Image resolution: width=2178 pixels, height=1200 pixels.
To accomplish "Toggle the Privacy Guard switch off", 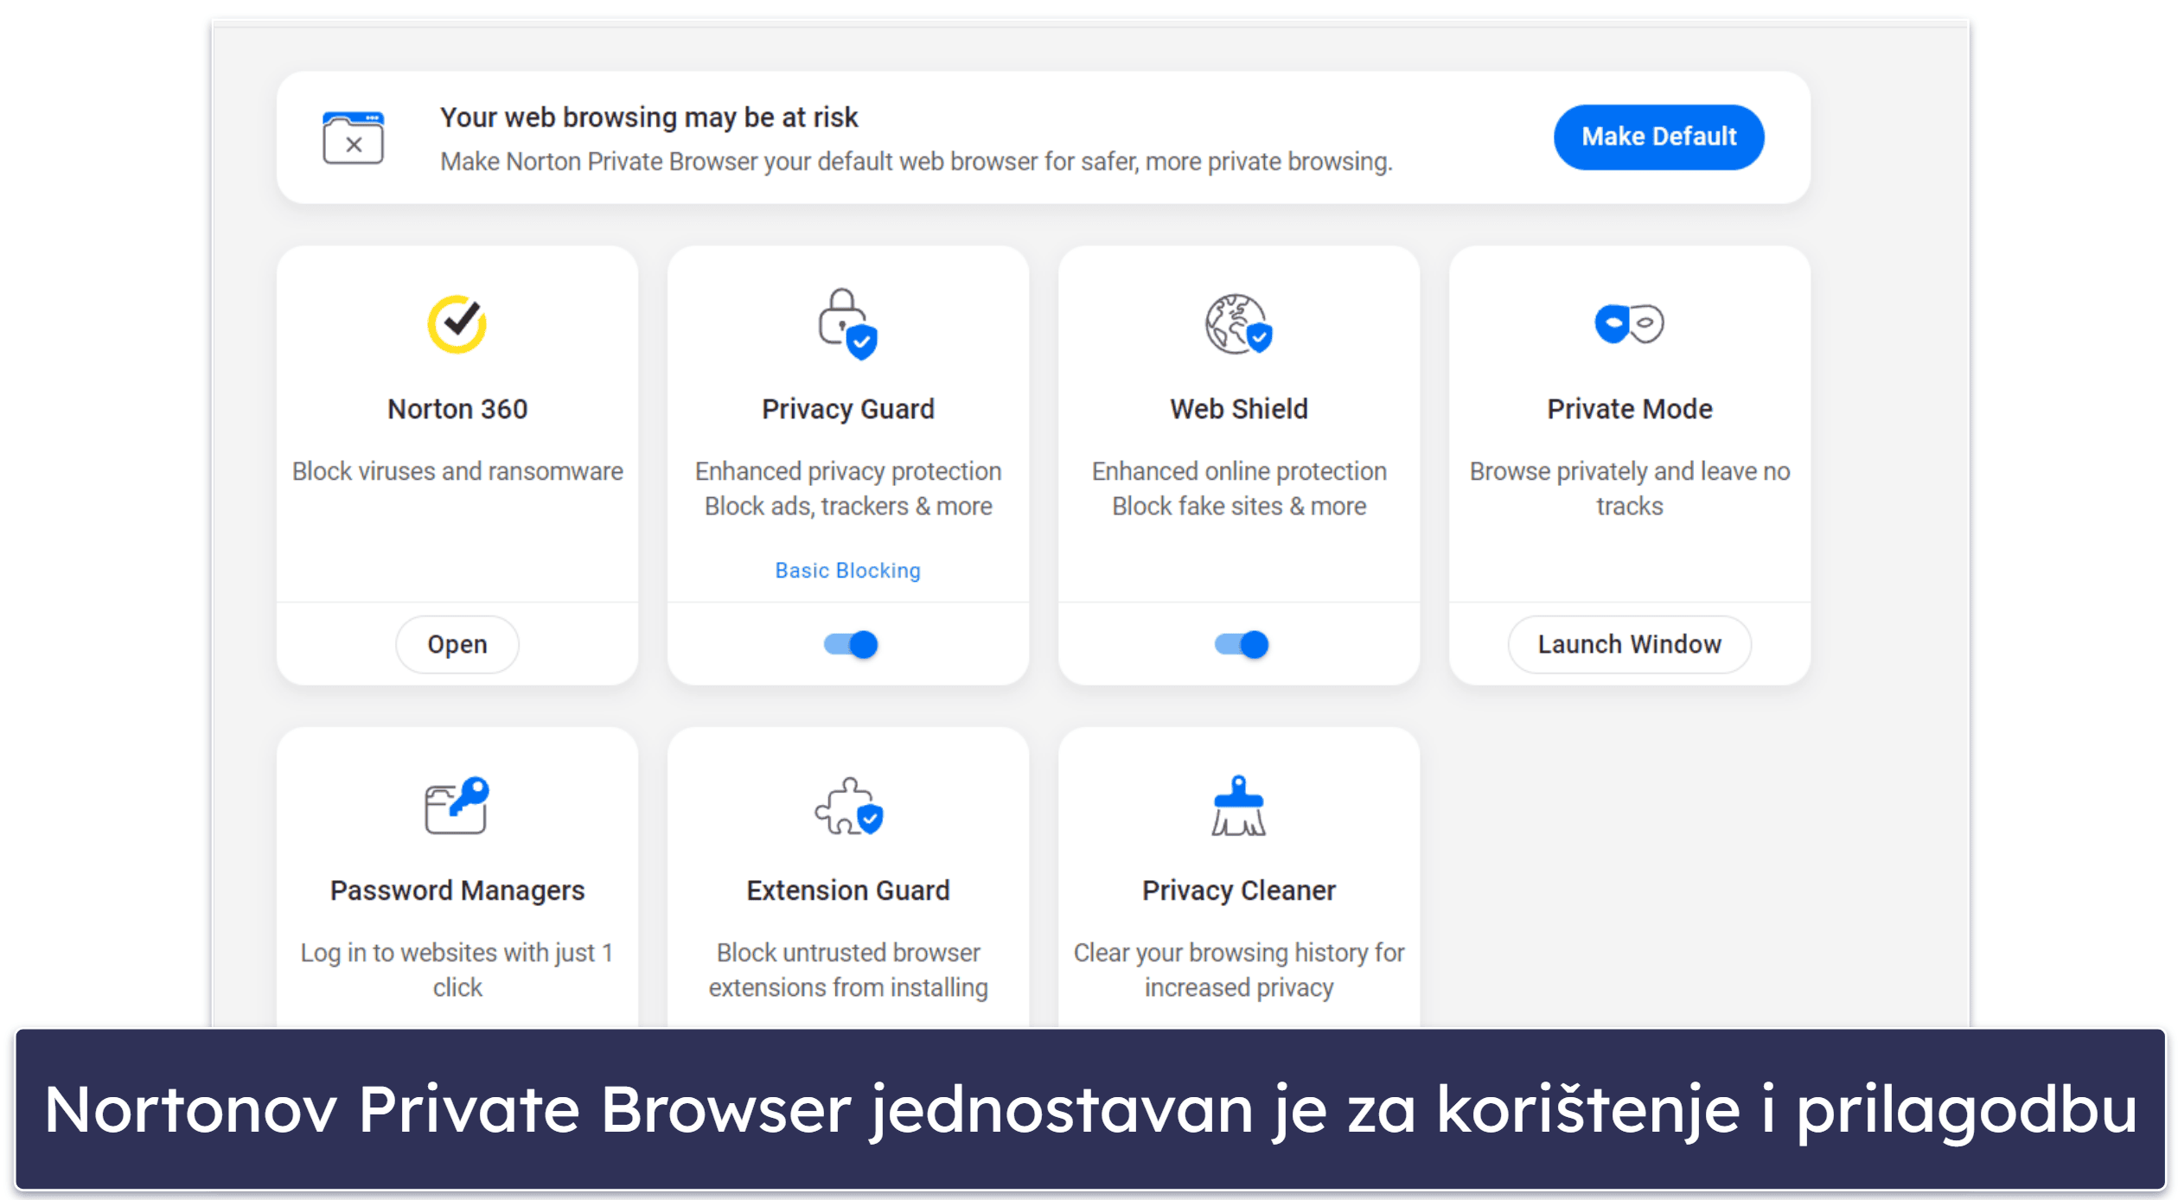I will 850,644.
